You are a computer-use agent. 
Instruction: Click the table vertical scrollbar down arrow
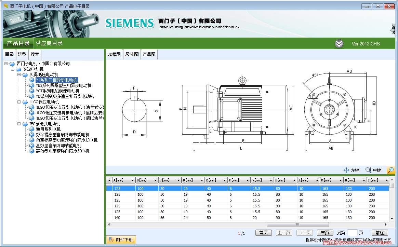point(392,218)
